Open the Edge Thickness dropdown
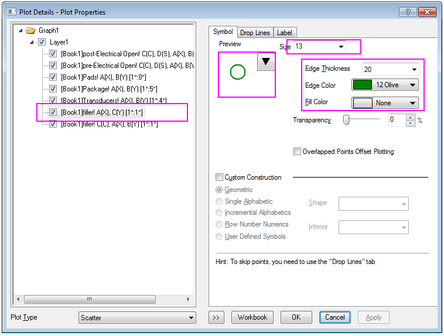The height and width of the screenshot is (336, 444). [x=414, y=69]
